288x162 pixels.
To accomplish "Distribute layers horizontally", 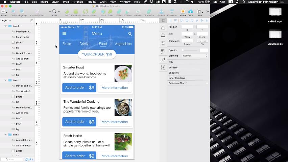I will point(170,20).
